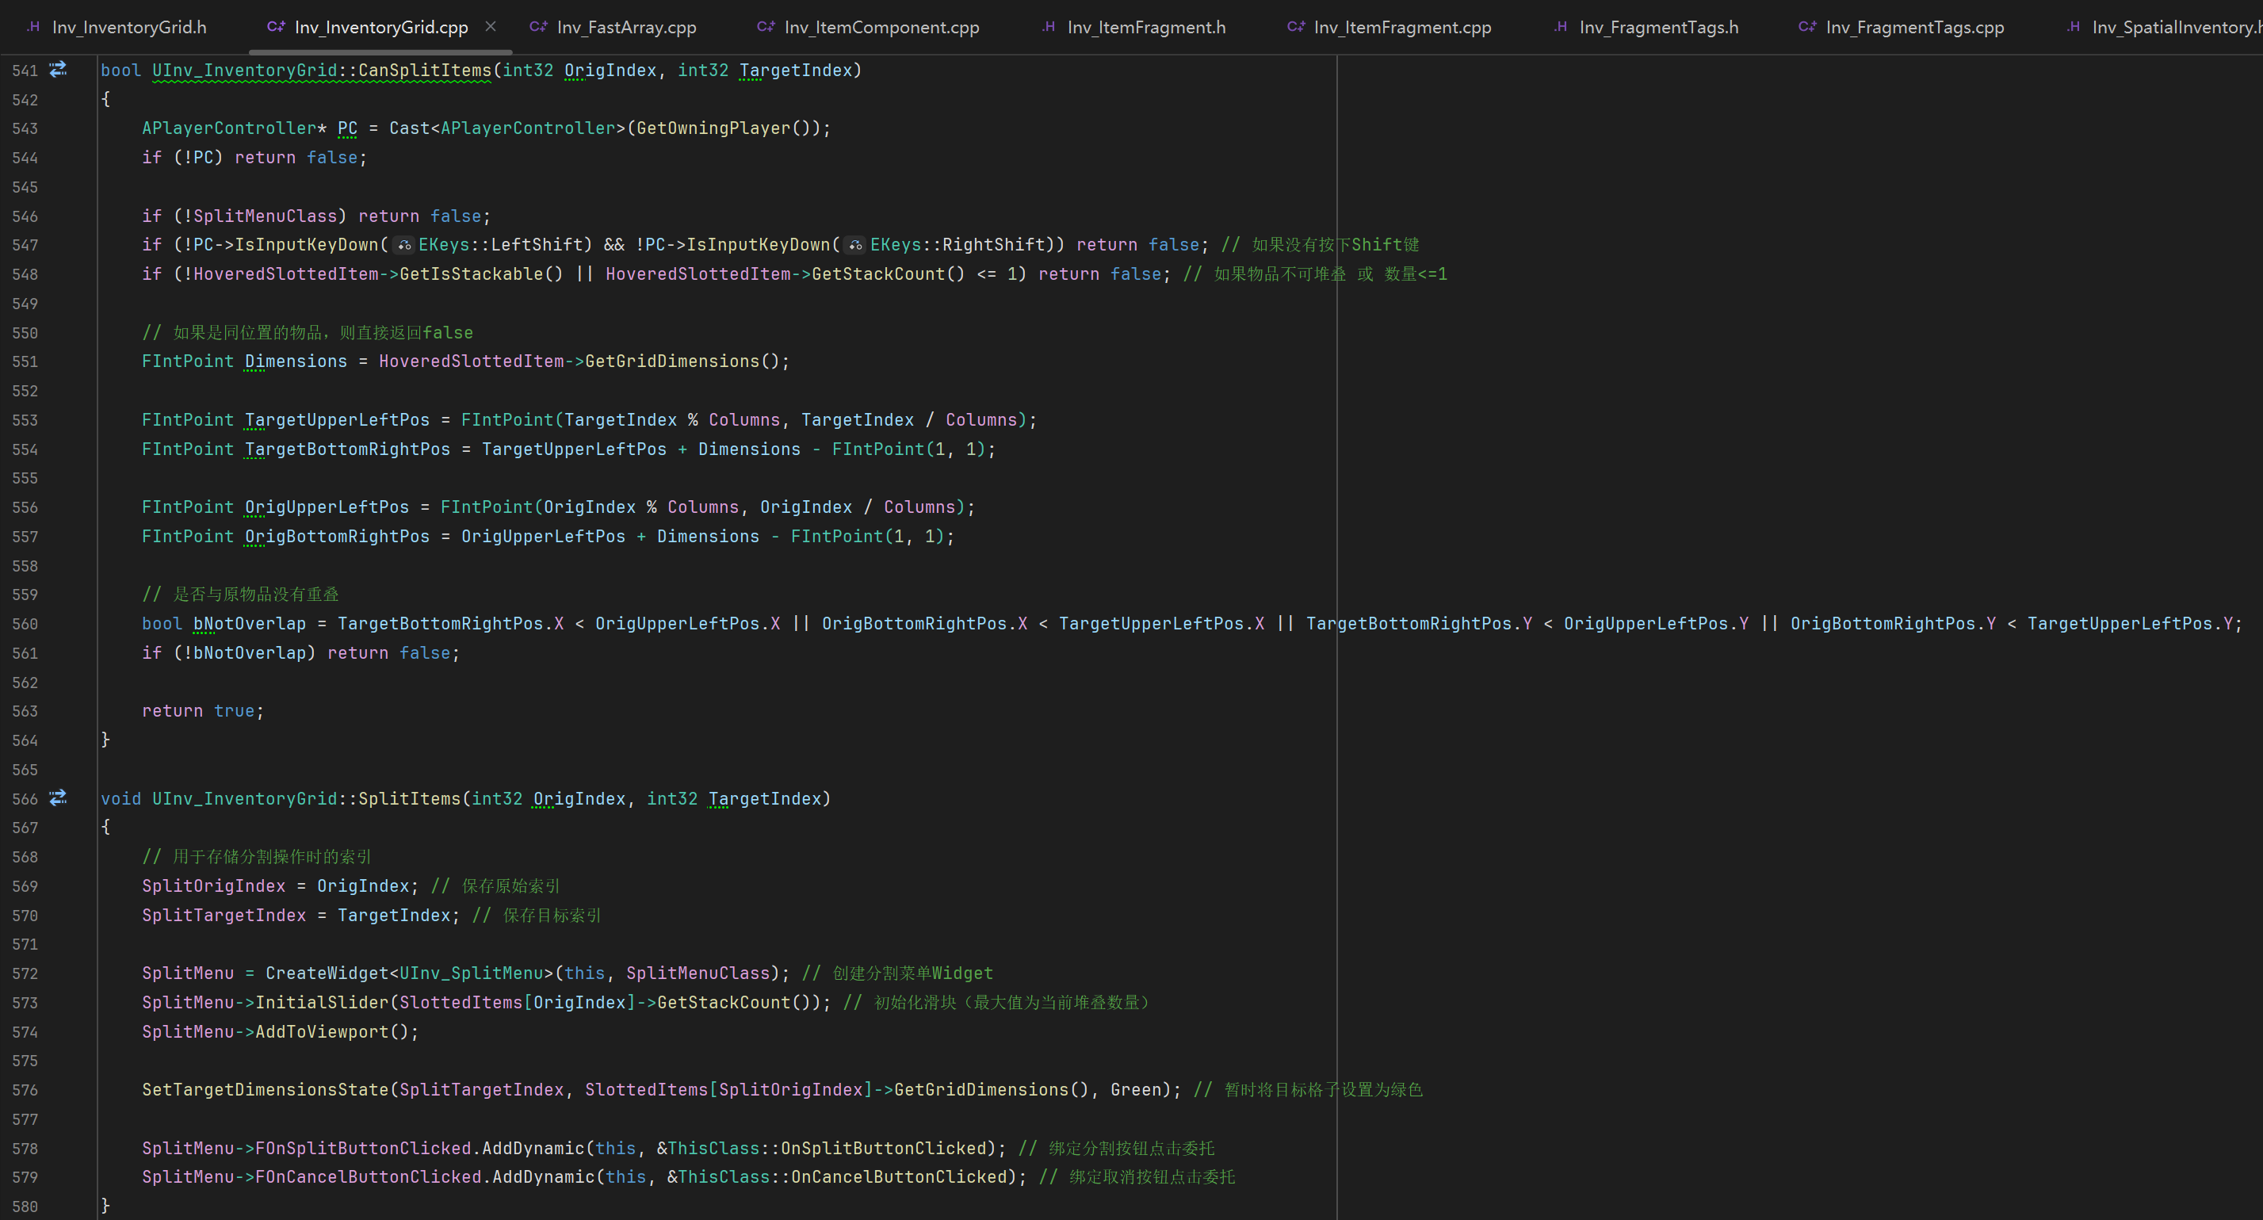Close the Inv_InventoryGrid.cpp tab

coord(491,26)
